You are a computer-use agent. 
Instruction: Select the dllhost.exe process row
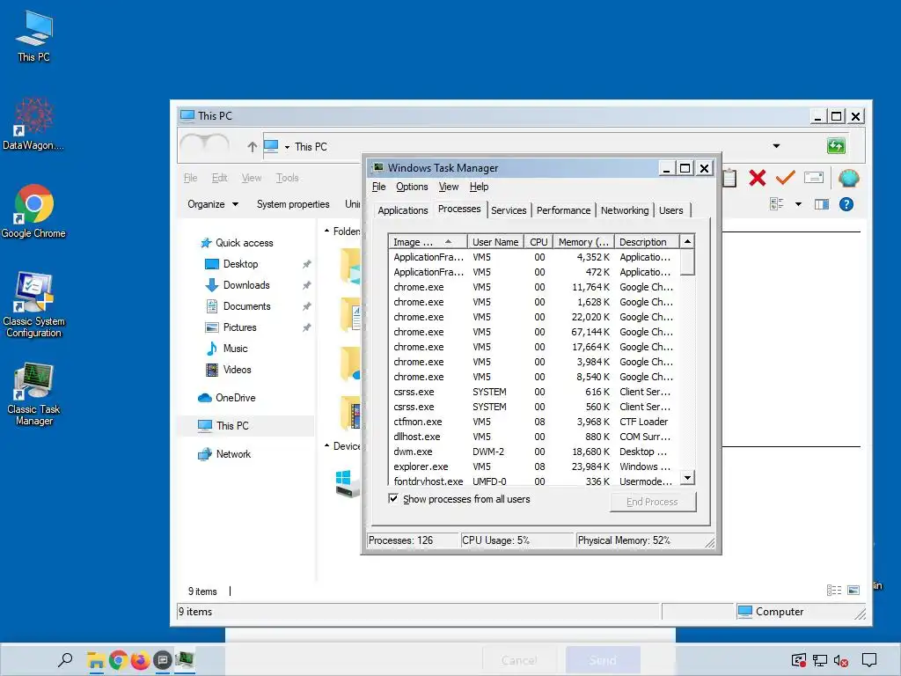point(534,437)
